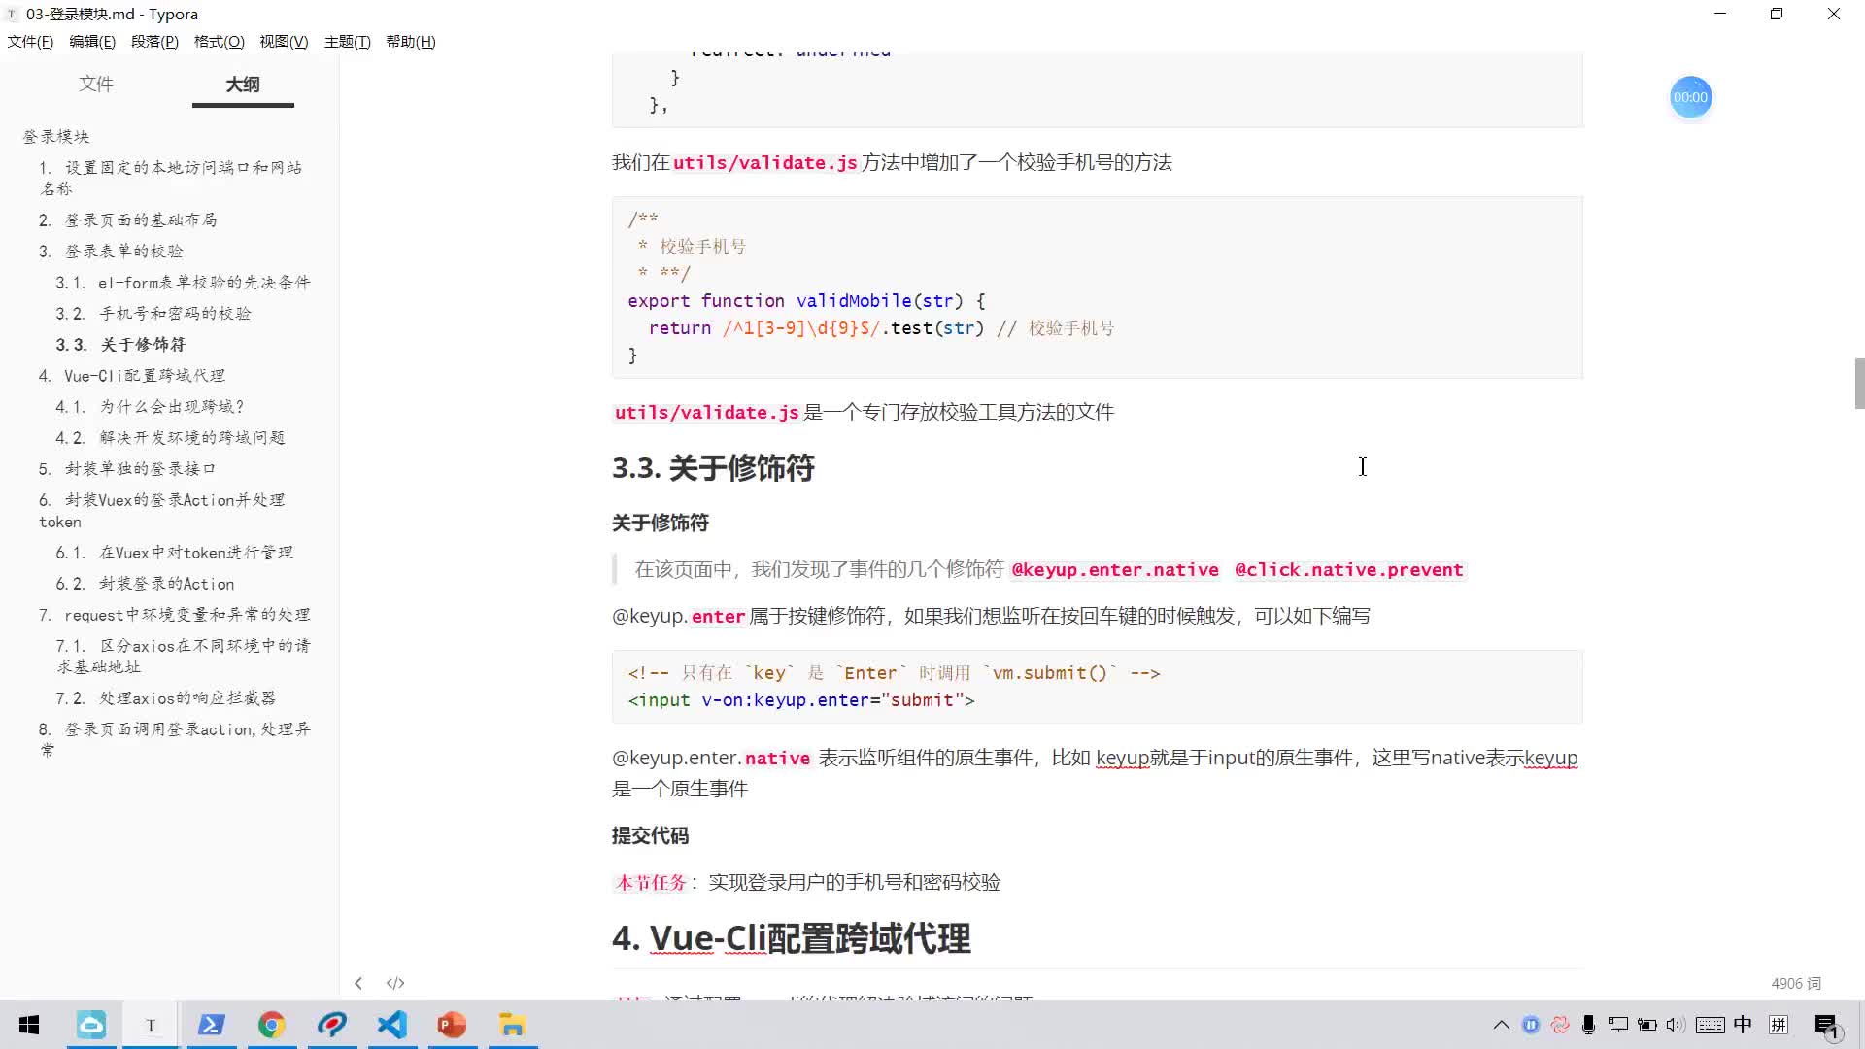The height and width of the screenshot is (1049, 1865).
Task: Click the 提交代码 bold heading
Action: pos(650,835)
